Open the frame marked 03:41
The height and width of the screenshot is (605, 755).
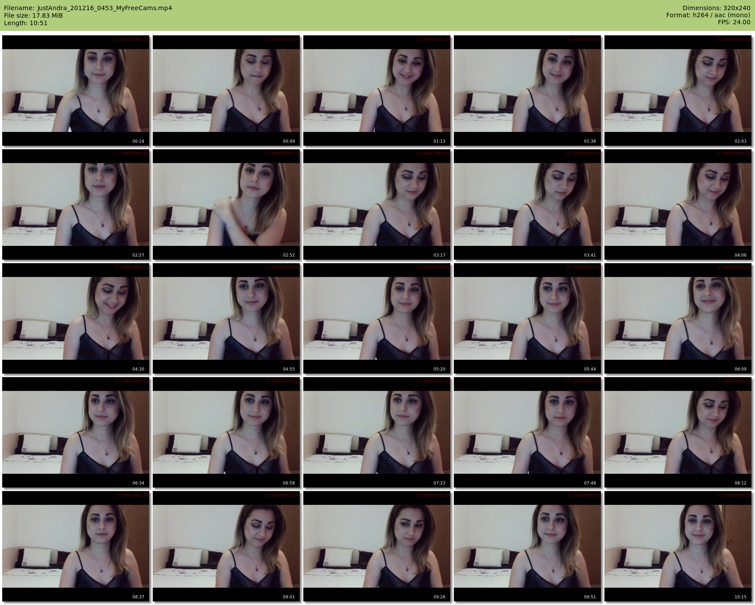527,204
